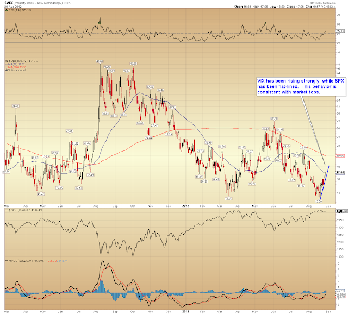348x314 pixels.
Task: Click the $SPX (Daily) 1410.49 legend label
Action: [26, 210]
